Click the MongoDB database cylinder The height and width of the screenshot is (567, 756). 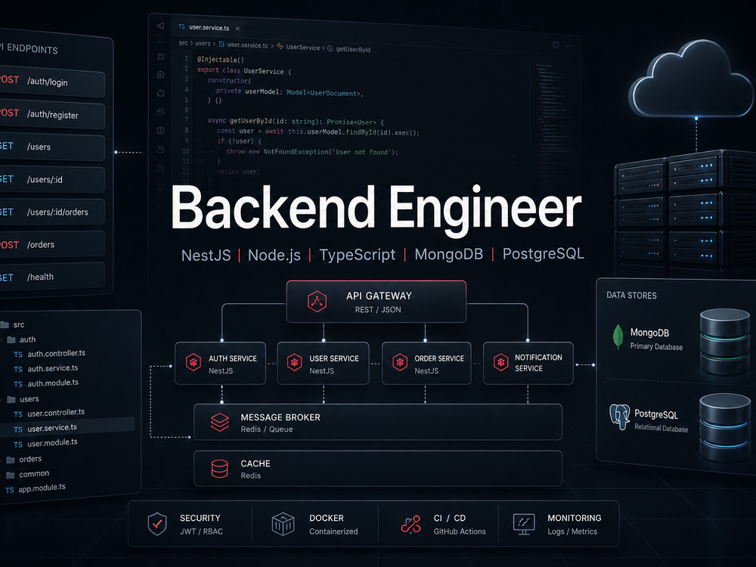[725, 342]
